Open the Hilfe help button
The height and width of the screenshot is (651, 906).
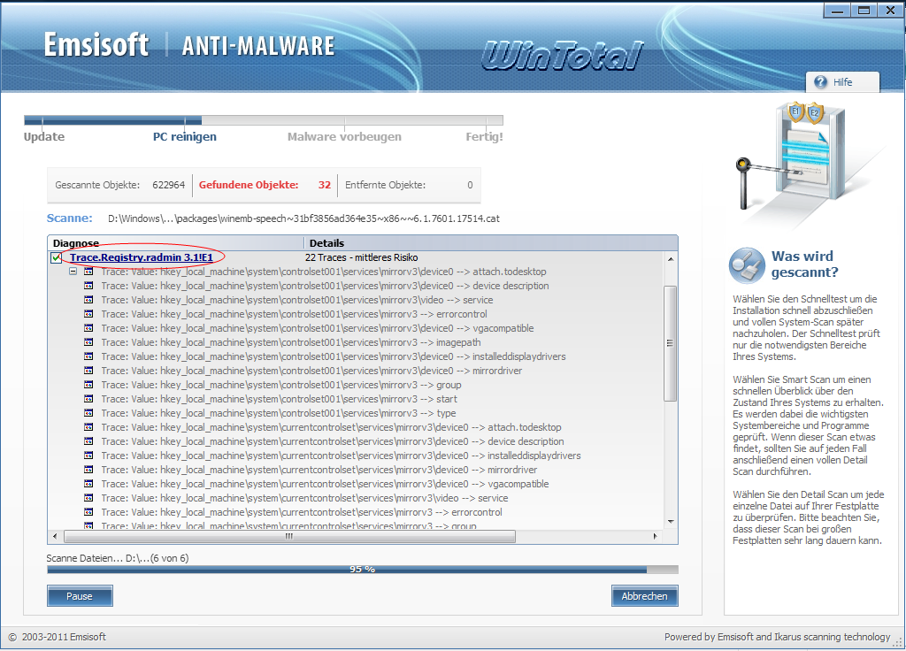842,82
